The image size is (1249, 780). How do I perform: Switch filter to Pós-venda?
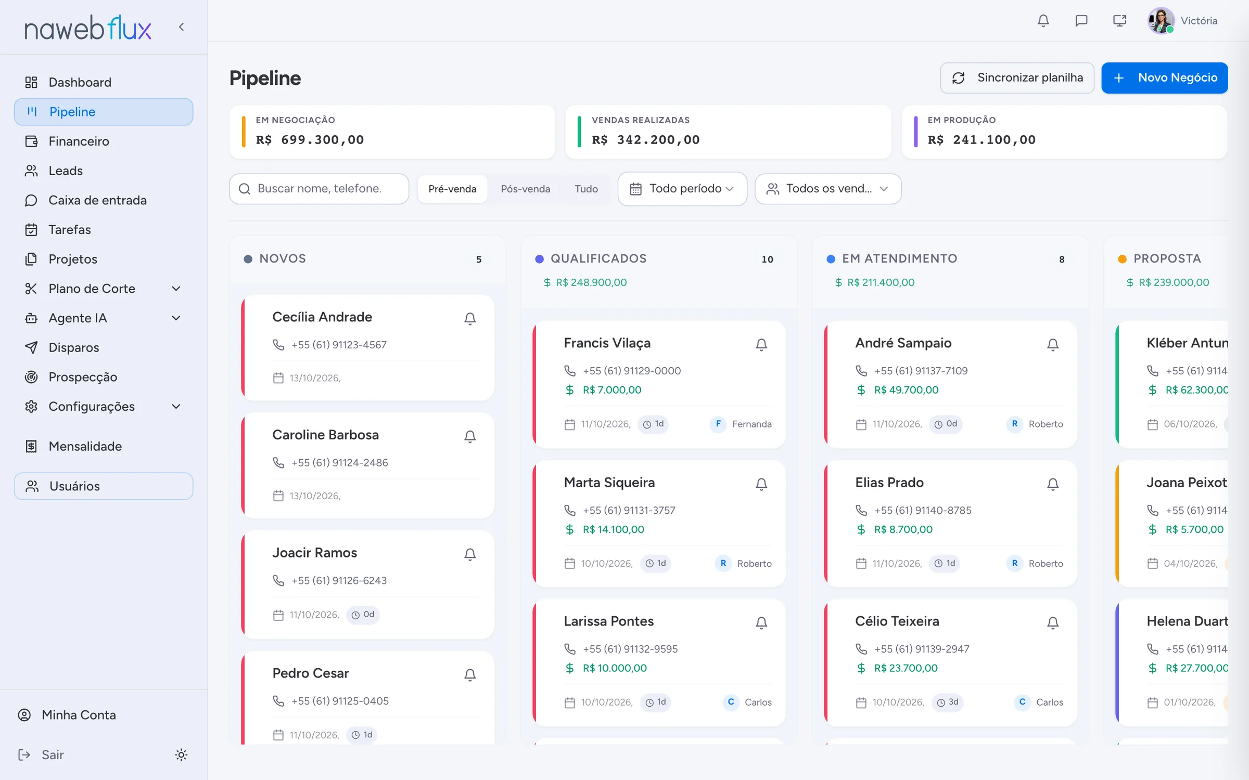pyautogui.click(x=526, y=189)
